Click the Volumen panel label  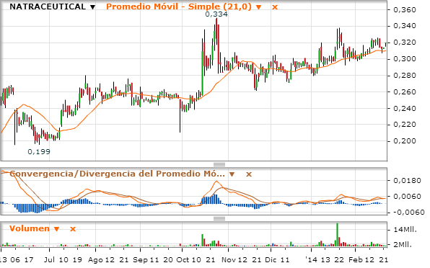click(30, 228)
